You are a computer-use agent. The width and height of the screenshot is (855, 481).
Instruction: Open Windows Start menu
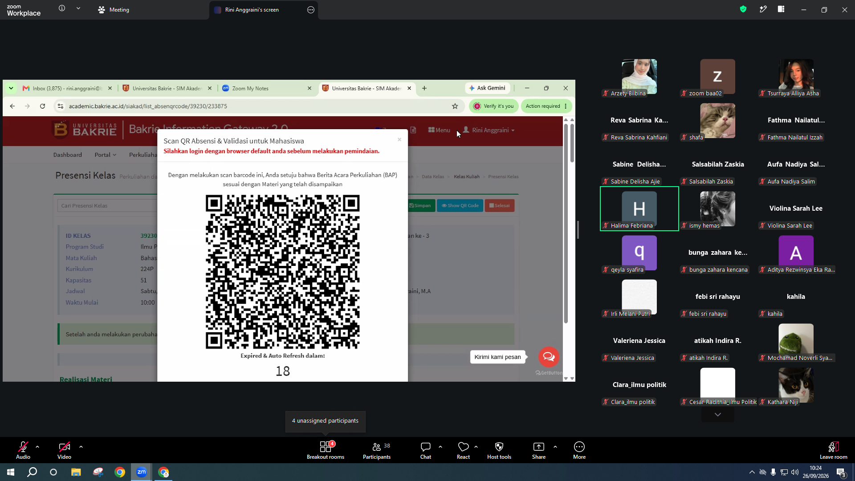11,472
